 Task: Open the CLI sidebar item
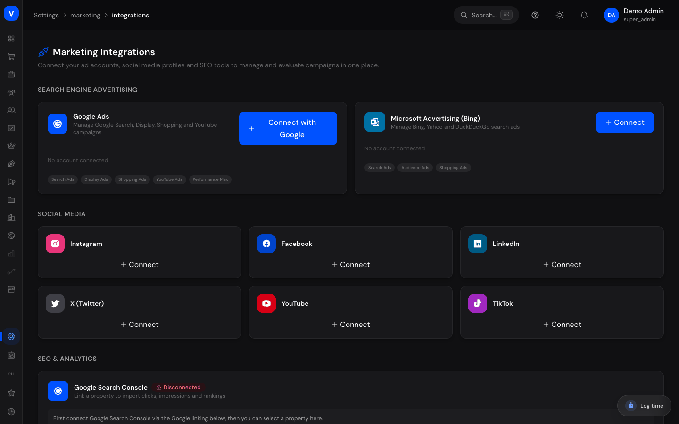[11, 374]
